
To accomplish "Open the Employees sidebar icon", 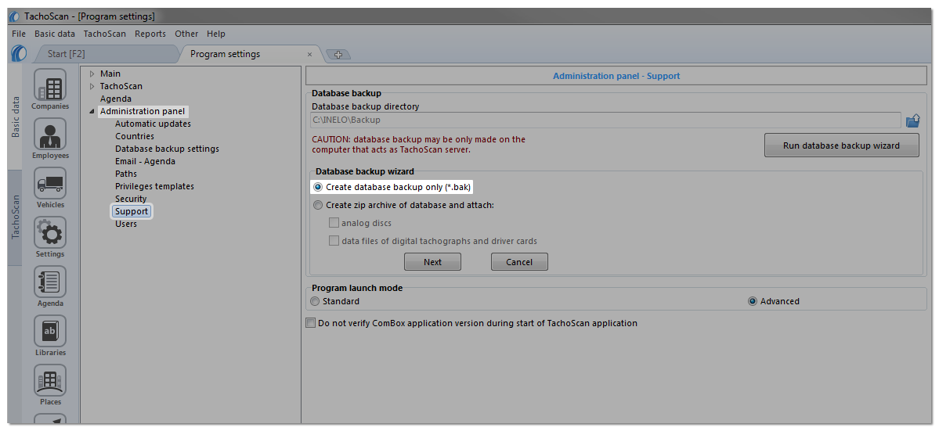I will [50, 134].
